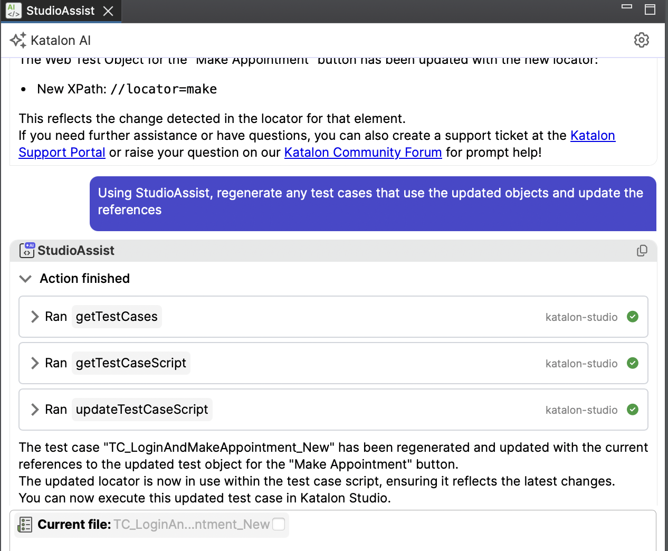Image resolution: width=668 pixels, height=551 pixels.
Task: Click the restore window icon
Action: point(650,9)
